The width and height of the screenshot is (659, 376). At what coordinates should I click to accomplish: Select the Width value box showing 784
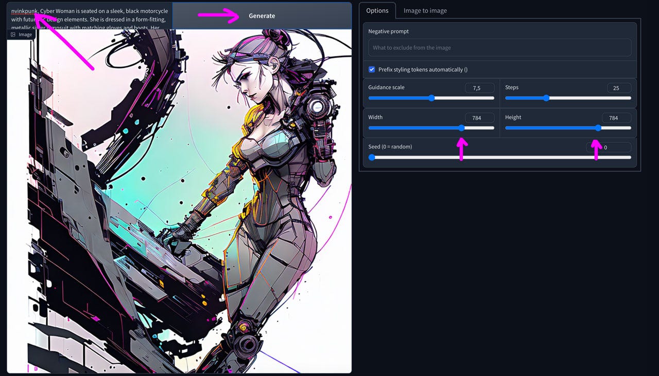coord(479,118)
